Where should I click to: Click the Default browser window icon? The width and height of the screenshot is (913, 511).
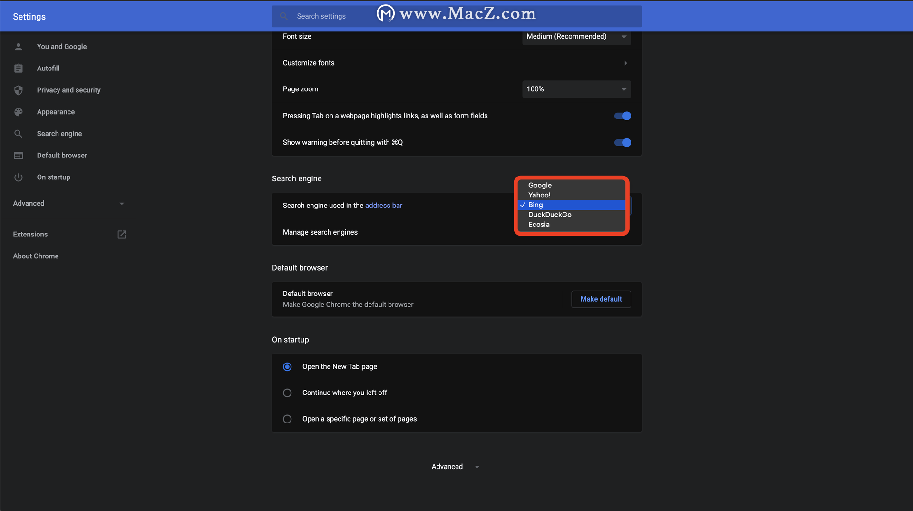pos(19,156)
